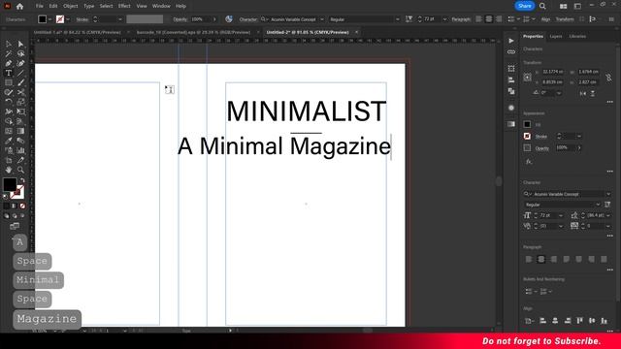Viewport: 621px width, 349px height.
Task: Toggle constrain width and height proportions
Action: tap(608, 78)
